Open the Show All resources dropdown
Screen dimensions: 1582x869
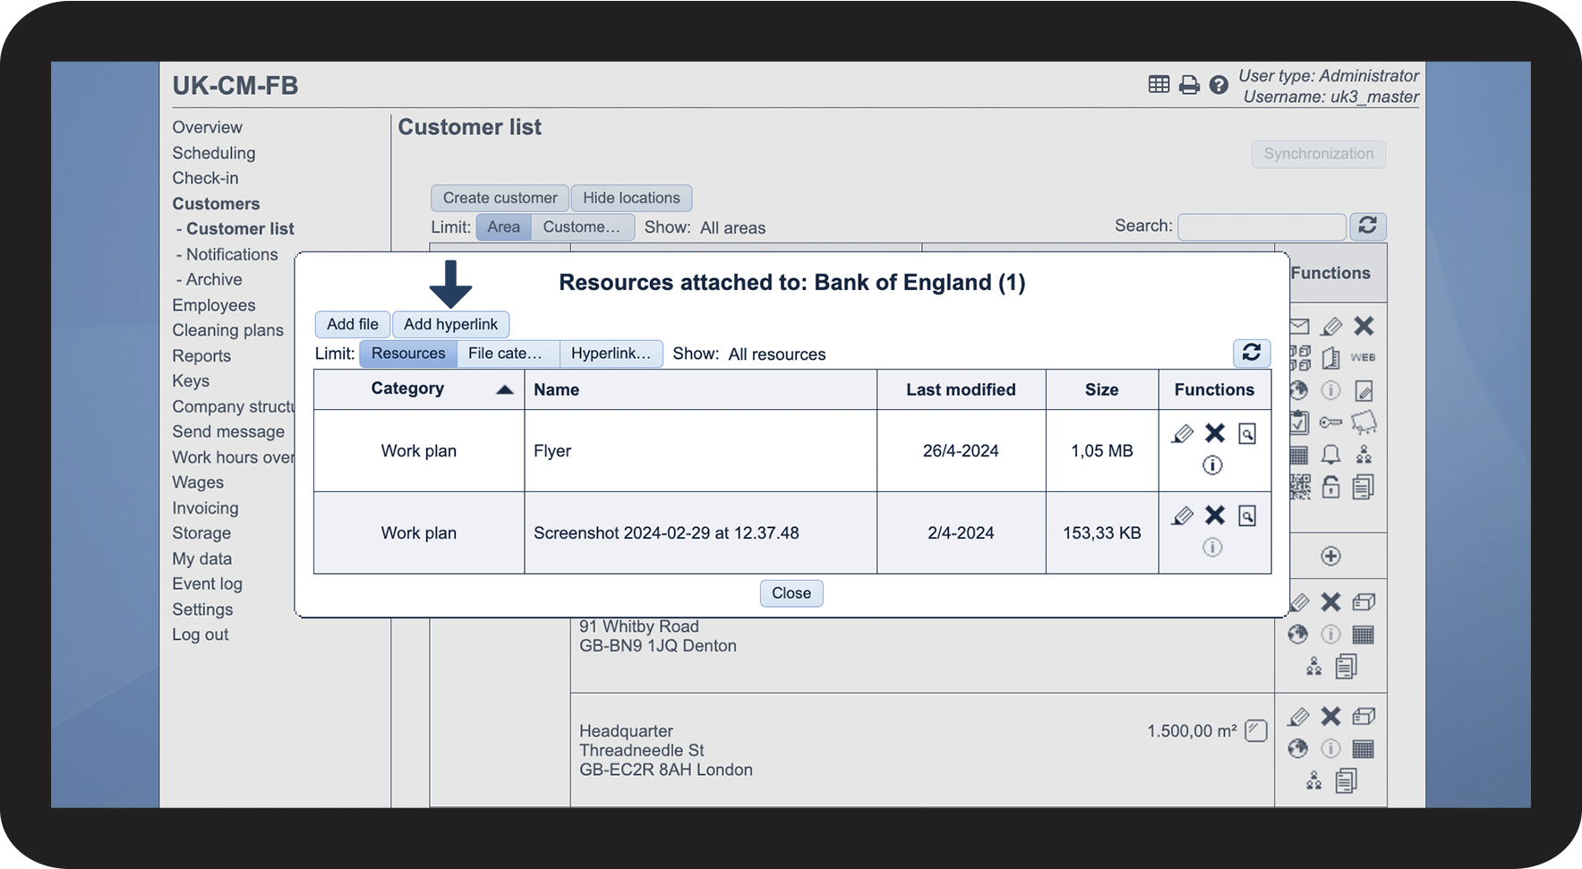tap(776, 354)
